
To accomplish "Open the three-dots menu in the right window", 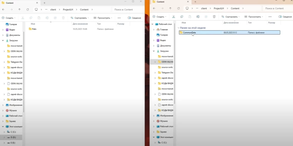I will 270,17.
